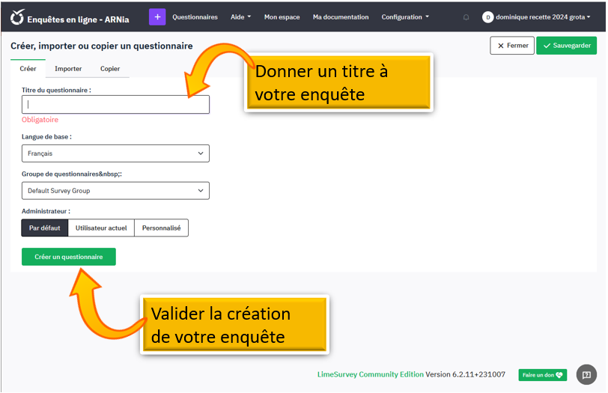608x393 pixels.
Task: Open the Questionnaires menu item
Action: point(195,17)
